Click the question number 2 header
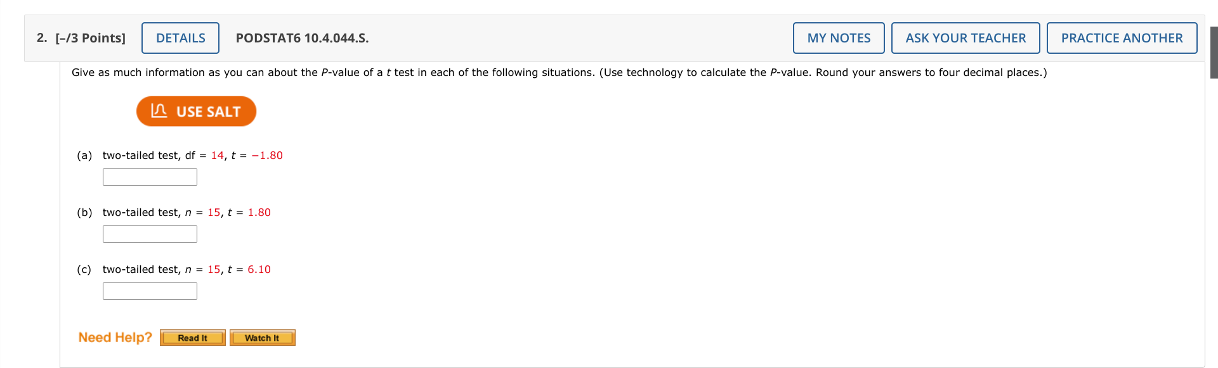 click(x=41, y=38)
